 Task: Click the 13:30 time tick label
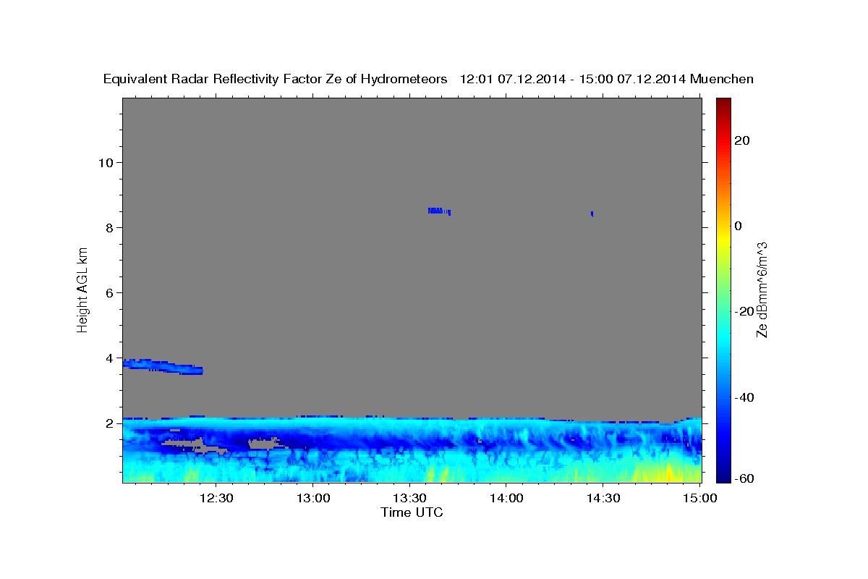click(x=409, y=498)
